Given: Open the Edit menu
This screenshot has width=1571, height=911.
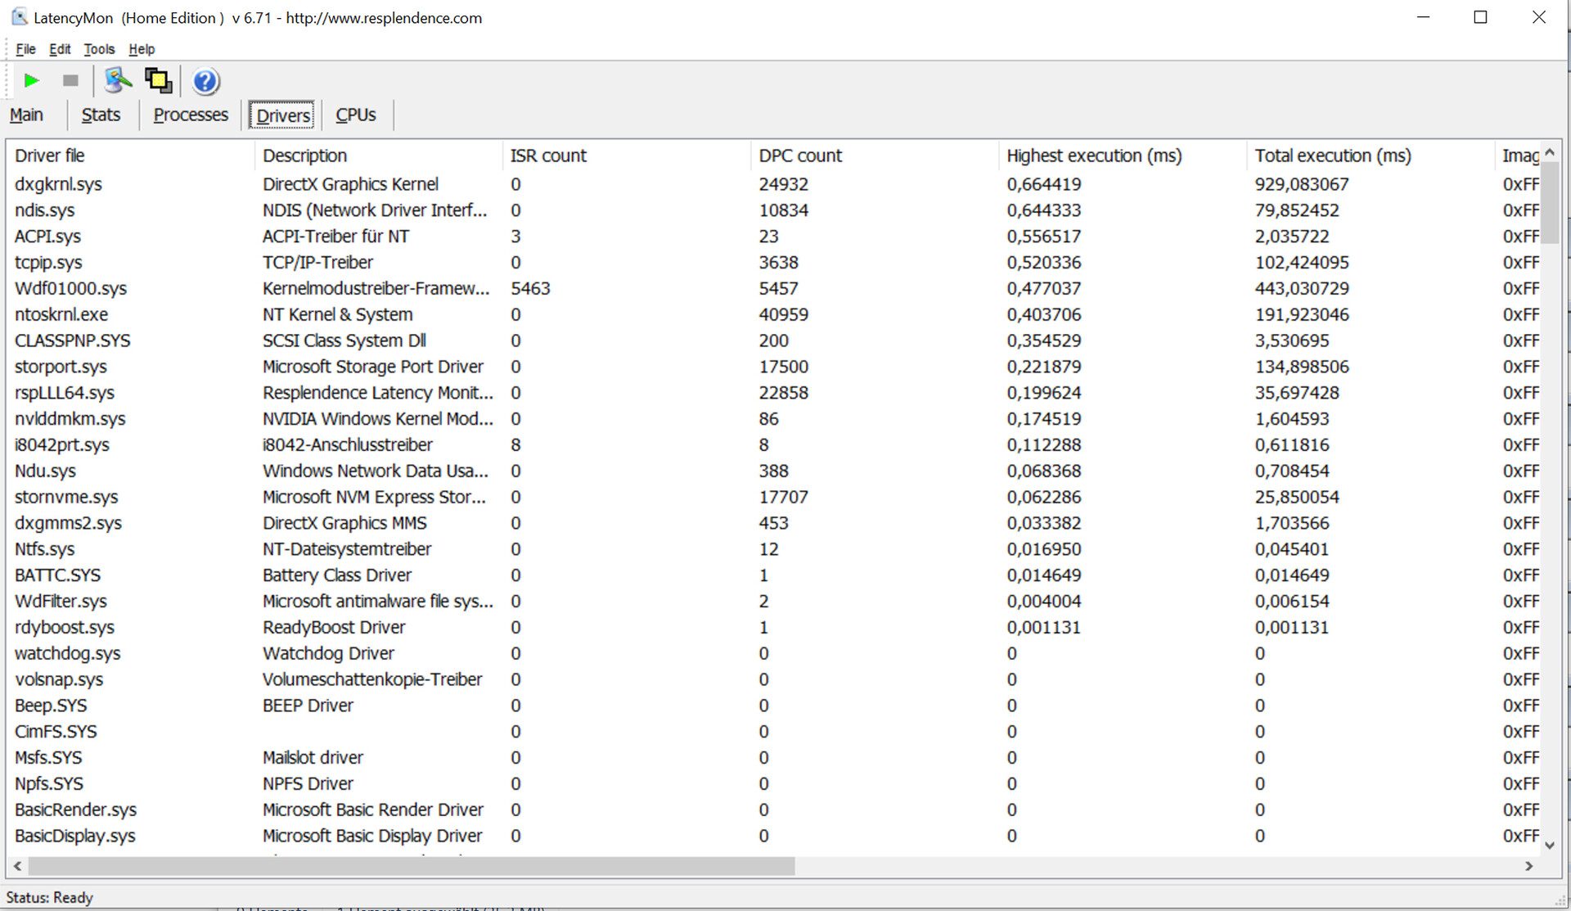Looking at the screenshot, I should click(x=60, y=49).
